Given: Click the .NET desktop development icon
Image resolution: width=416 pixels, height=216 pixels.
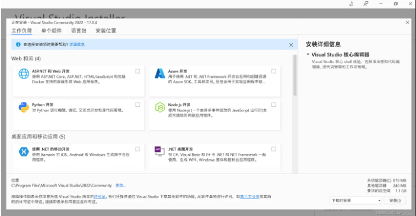Looking at the screenshot, I should coord(160,152).
